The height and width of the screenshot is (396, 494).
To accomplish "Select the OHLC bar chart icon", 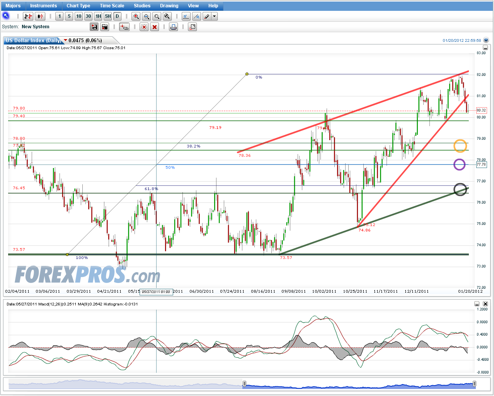I will point(27,16).
